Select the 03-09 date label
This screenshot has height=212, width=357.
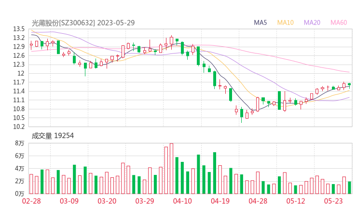[69, 201]
